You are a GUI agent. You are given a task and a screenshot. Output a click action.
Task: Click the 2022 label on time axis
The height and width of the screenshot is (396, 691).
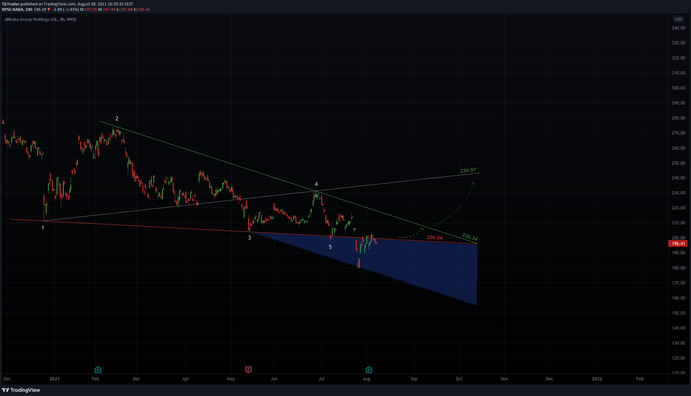click(x=597, y=379)
